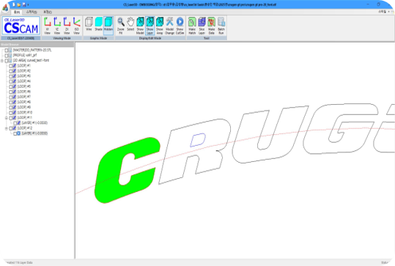
Task: Run the Batch Run tool
Action: pos(221,26)
